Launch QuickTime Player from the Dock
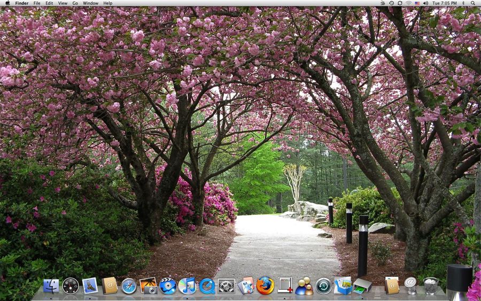The image size is (481, 301). [207, 286]
